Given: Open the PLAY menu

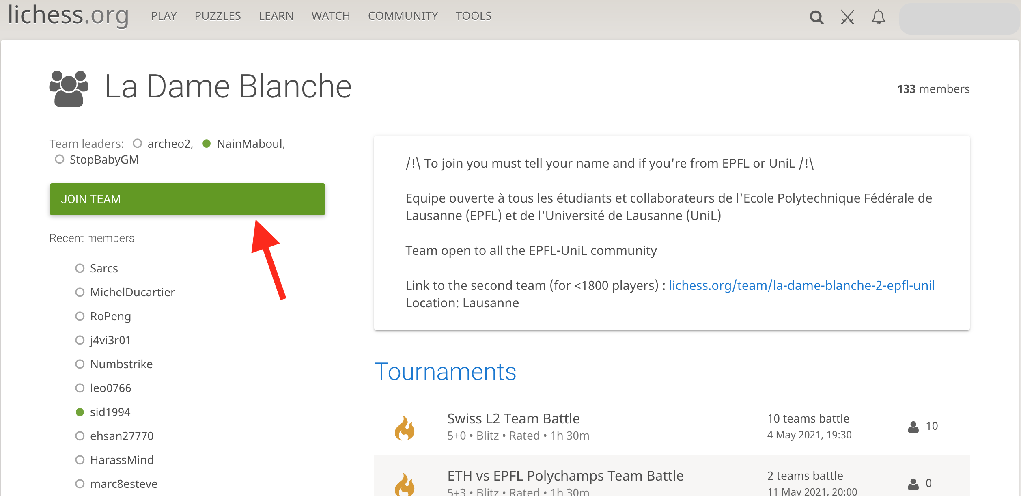Looking at the screenshot, I should pyautogui.click(x=164, y=16).
